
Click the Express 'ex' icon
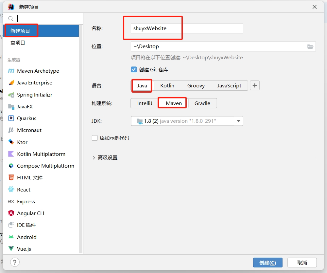click(11, 201)
